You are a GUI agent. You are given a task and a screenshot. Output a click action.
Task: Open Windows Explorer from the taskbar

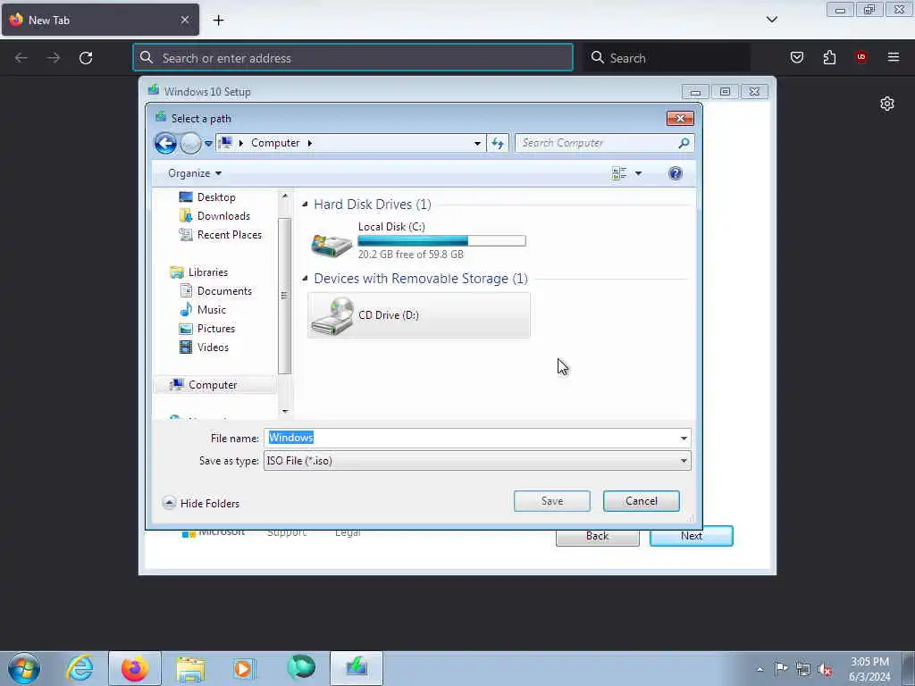coord(190,668)
